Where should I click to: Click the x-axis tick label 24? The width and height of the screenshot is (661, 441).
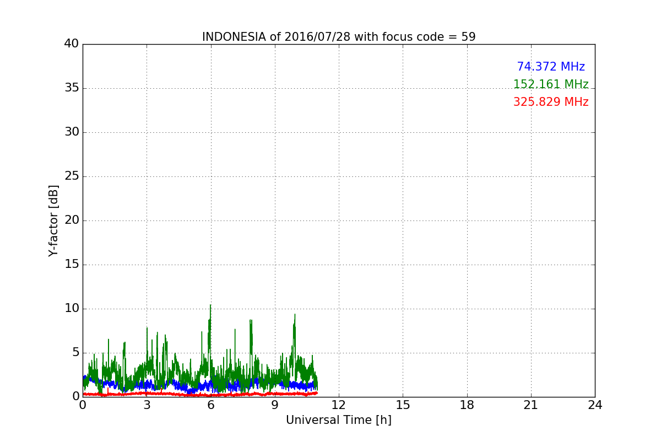[x=595, y=405]
